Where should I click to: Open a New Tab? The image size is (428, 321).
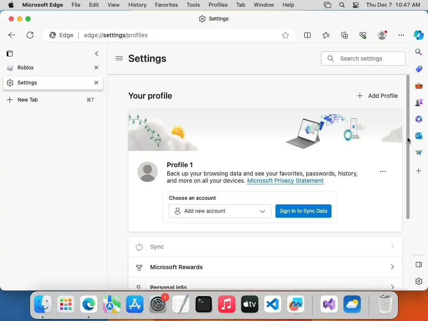(x=53, y=99)
